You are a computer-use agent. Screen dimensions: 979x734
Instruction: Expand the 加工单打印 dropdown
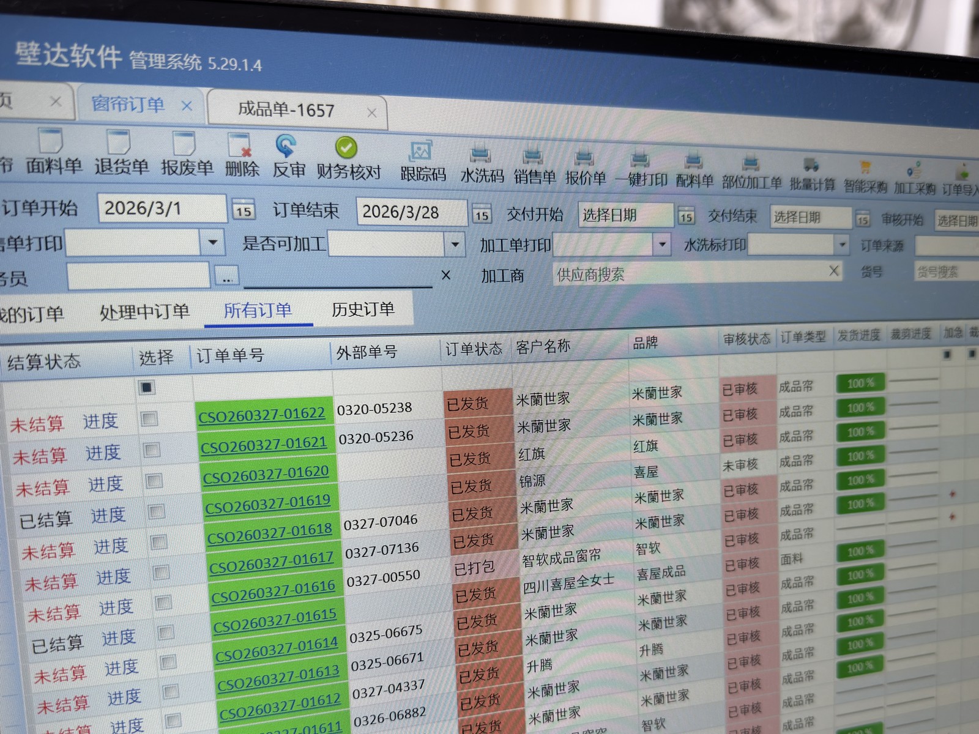(x=661, y=245)
